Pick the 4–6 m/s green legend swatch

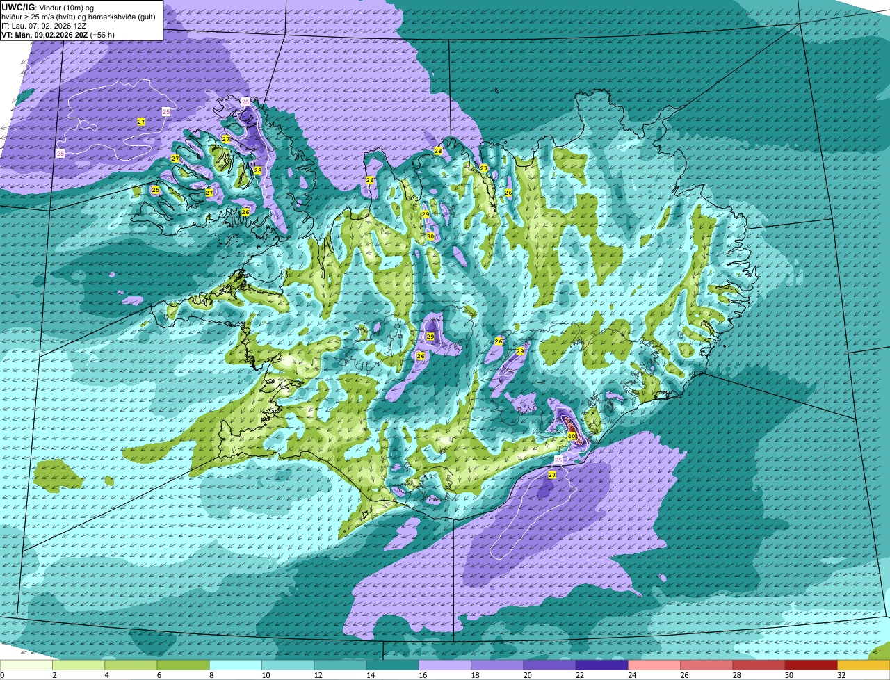(x=131, y=665)
